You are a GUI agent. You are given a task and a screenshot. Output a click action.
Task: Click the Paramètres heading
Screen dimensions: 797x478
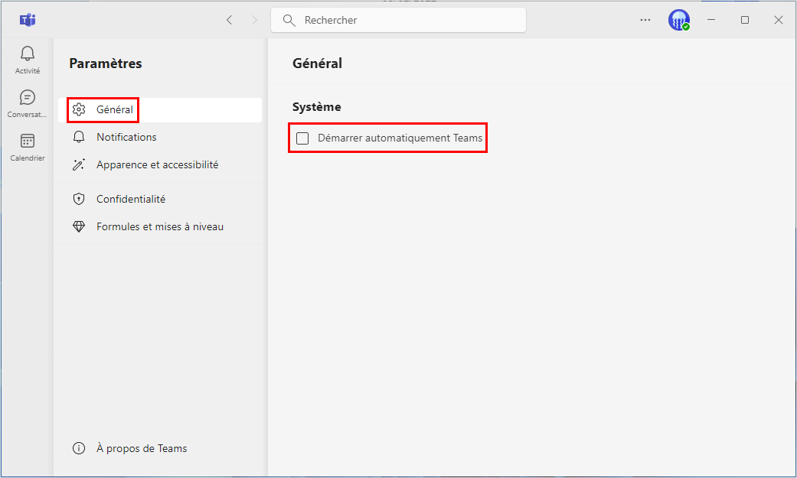[x=105, y=63]
